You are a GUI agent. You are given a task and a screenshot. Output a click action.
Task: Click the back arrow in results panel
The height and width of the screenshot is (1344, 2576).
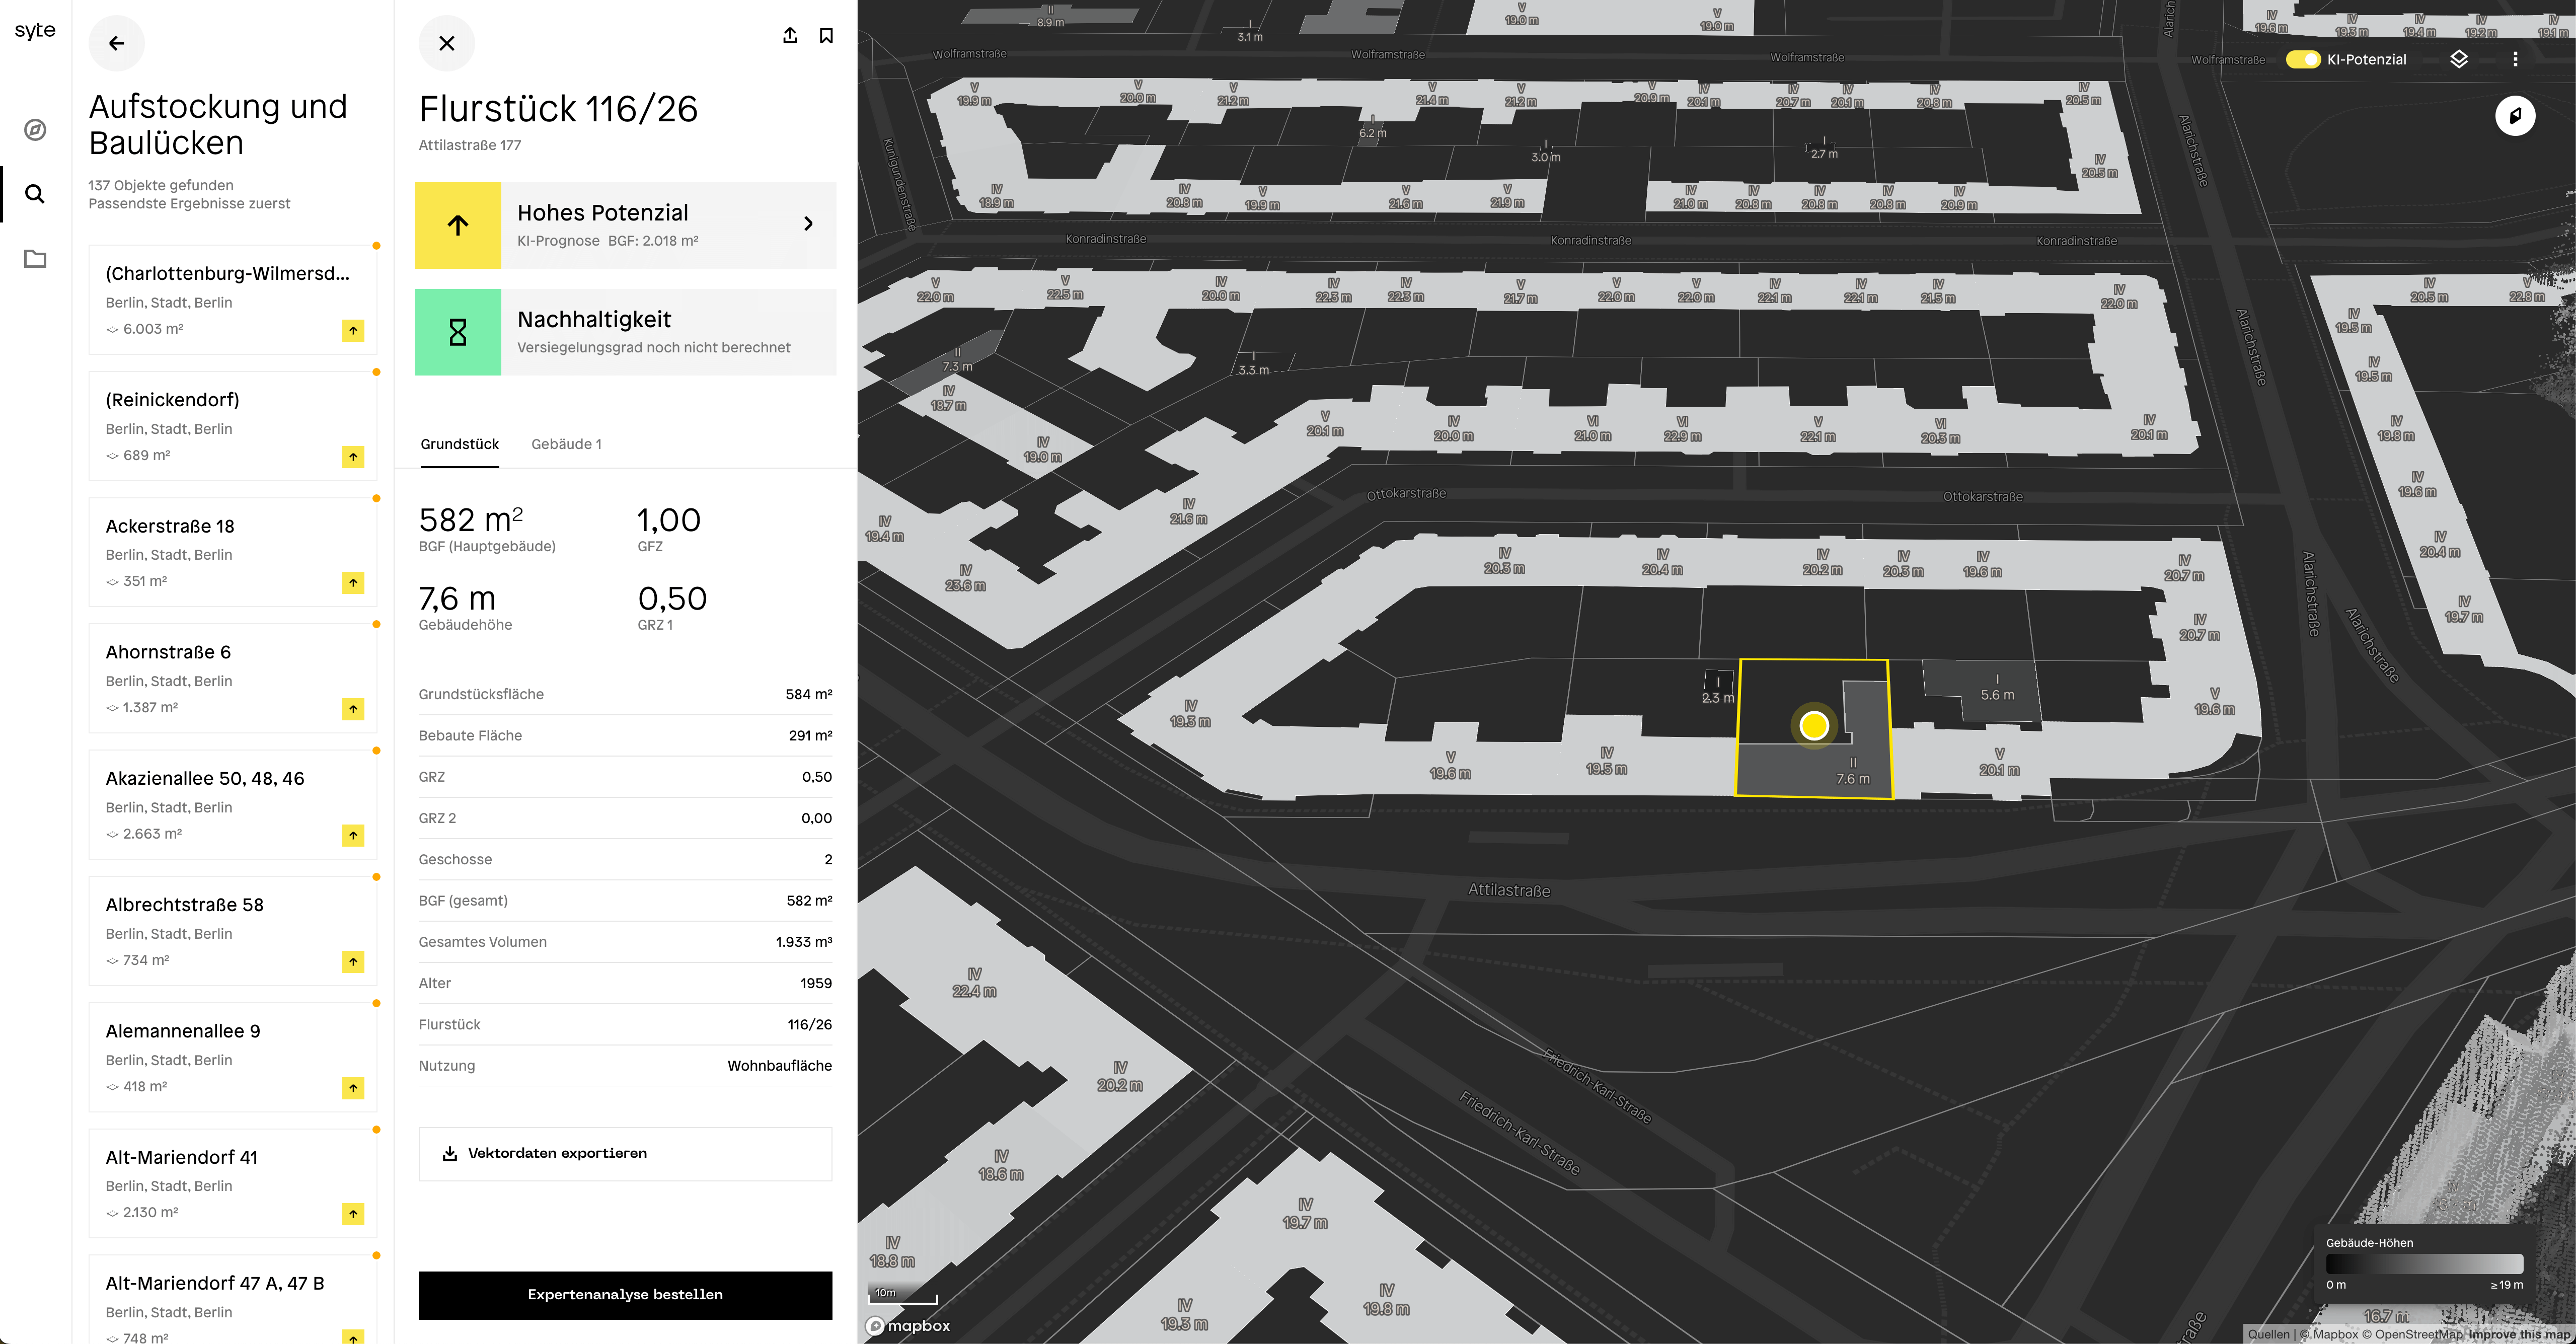[116, 43]
